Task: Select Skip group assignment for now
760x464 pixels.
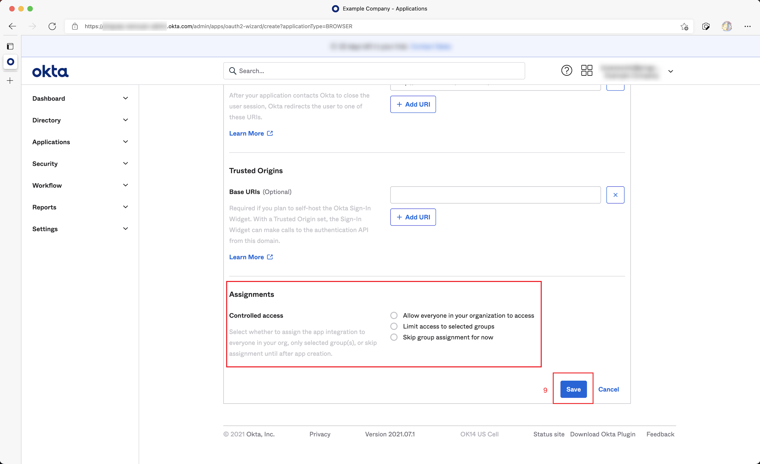Action: tap(394, 337)
